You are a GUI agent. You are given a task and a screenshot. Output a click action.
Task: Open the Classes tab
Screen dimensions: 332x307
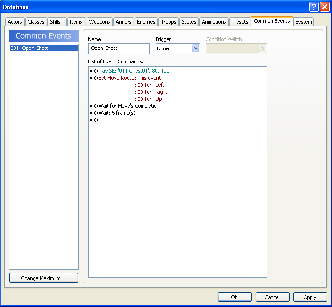pyautogui.click(x=36, y=22)
